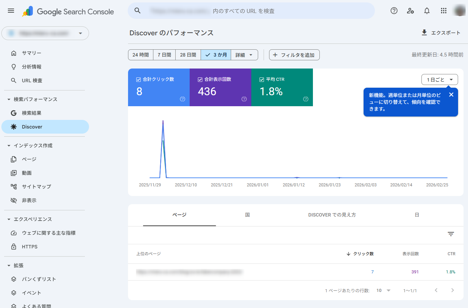
Task: Open the blurred top page URL row
Action: tap(189, 272)
